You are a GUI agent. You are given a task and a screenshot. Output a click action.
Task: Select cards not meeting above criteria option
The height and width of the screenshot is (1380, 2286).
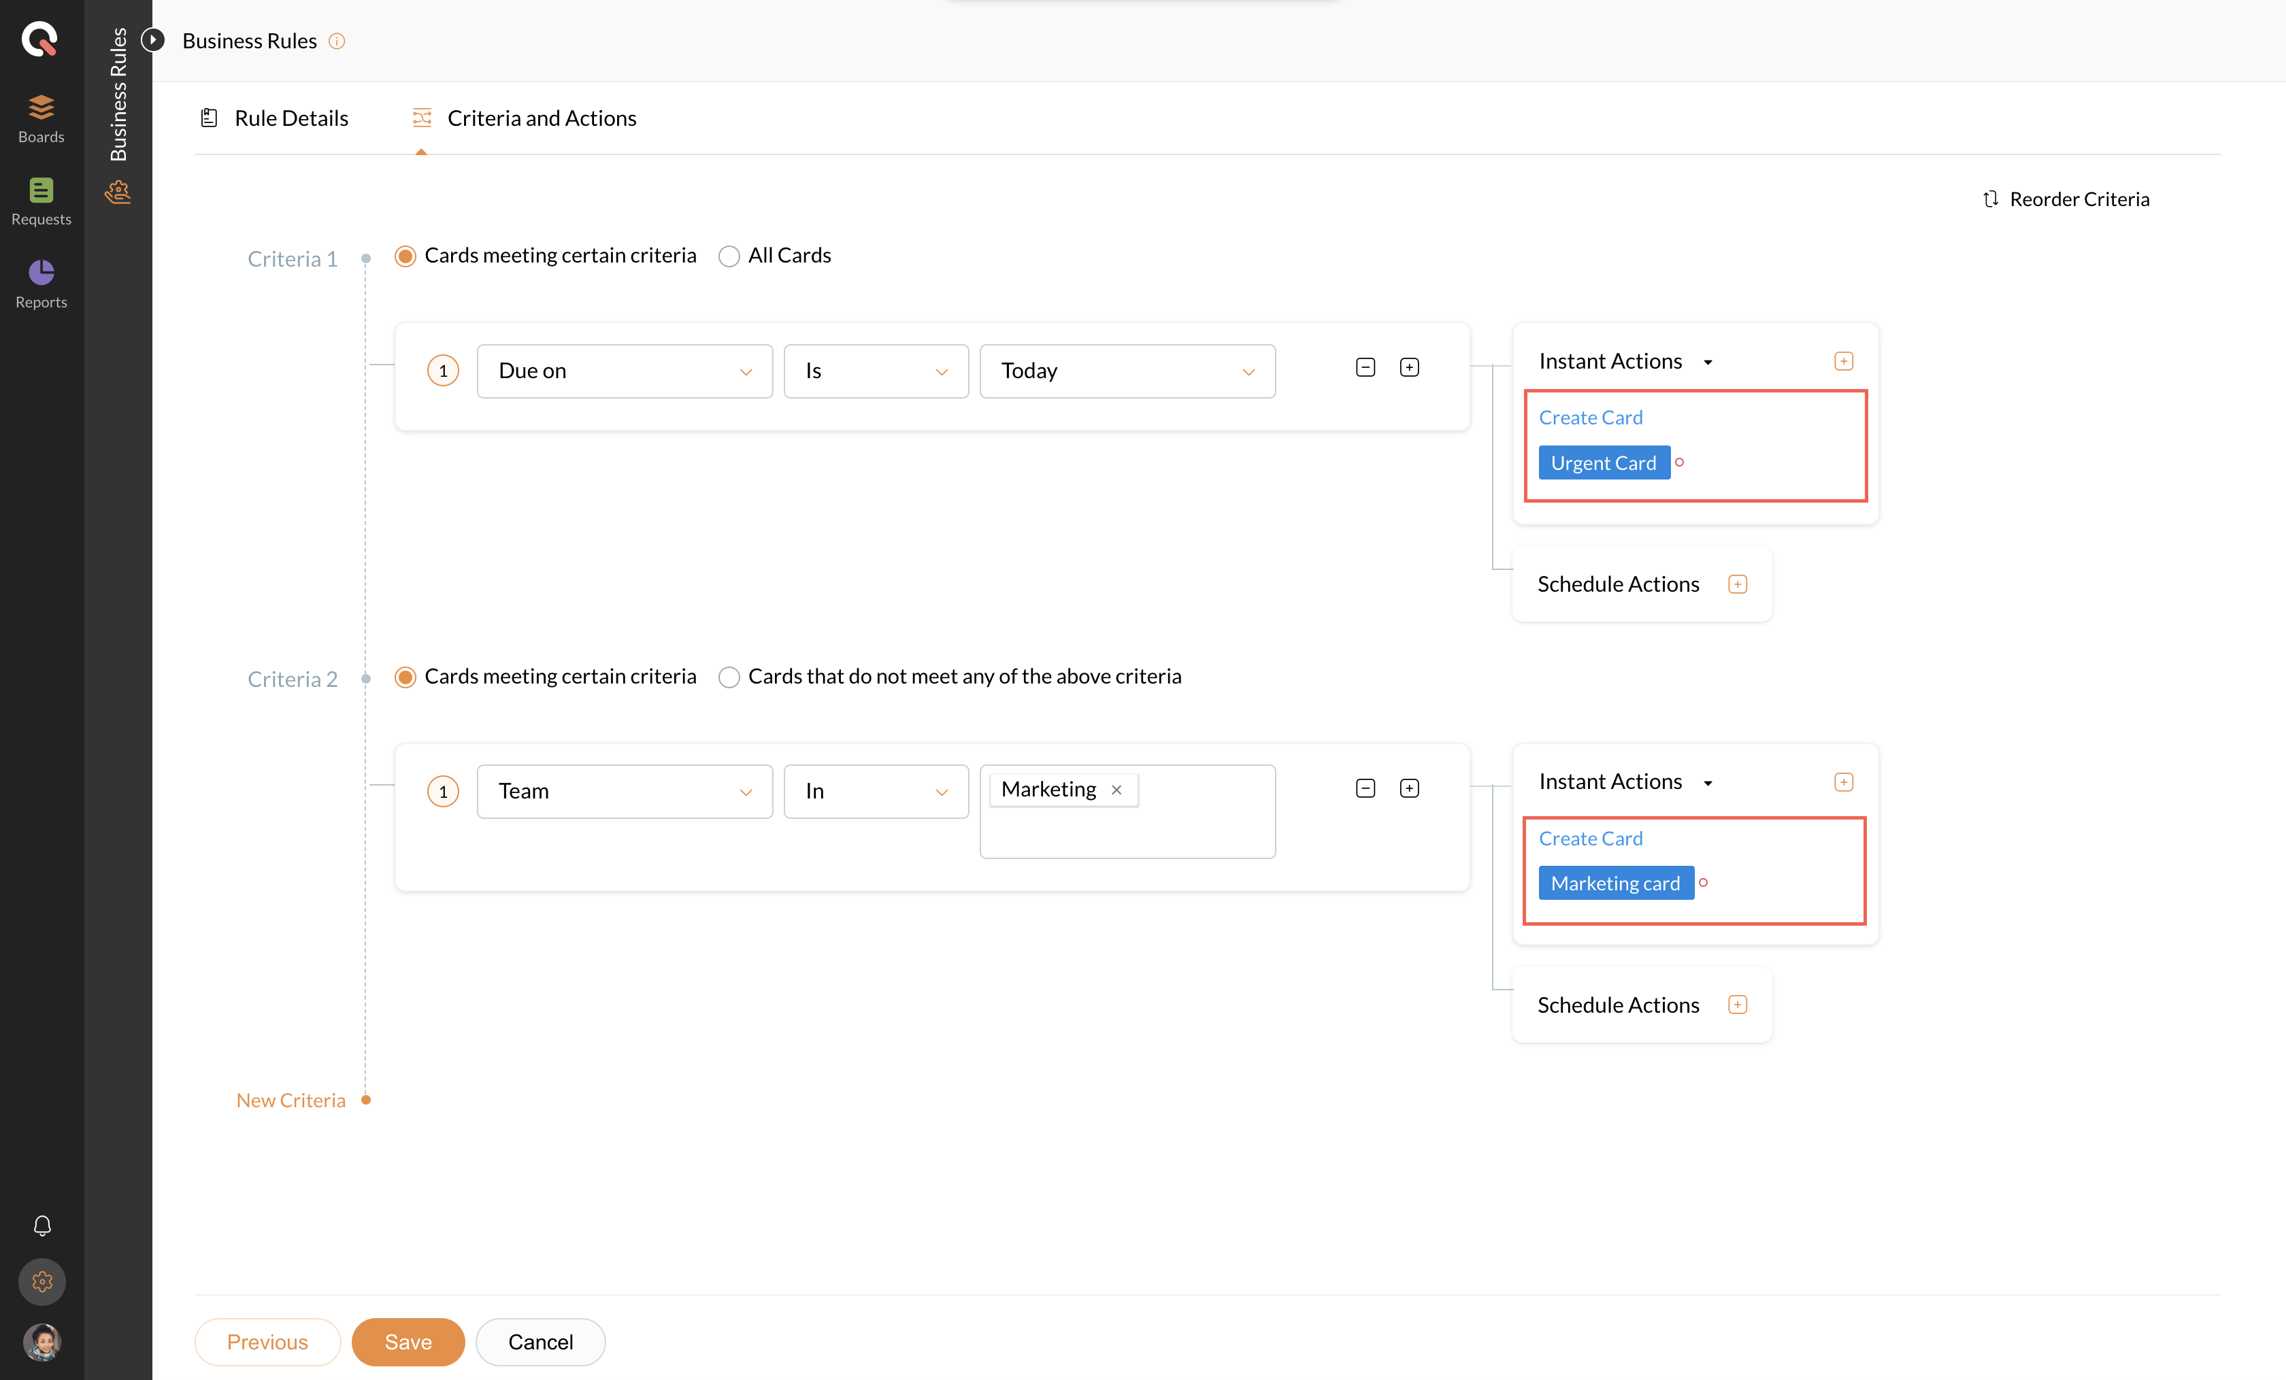(729, 677)
